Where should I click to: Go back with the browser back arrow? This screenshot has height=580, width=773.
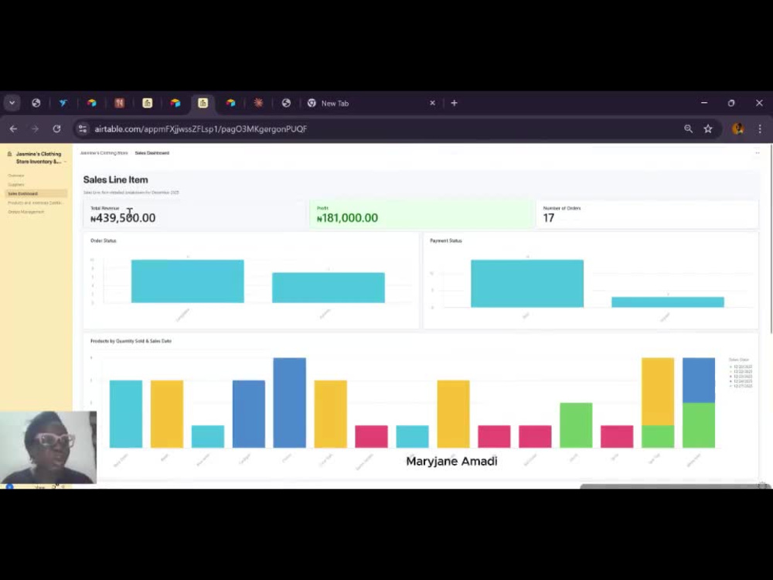pos(13,128)
